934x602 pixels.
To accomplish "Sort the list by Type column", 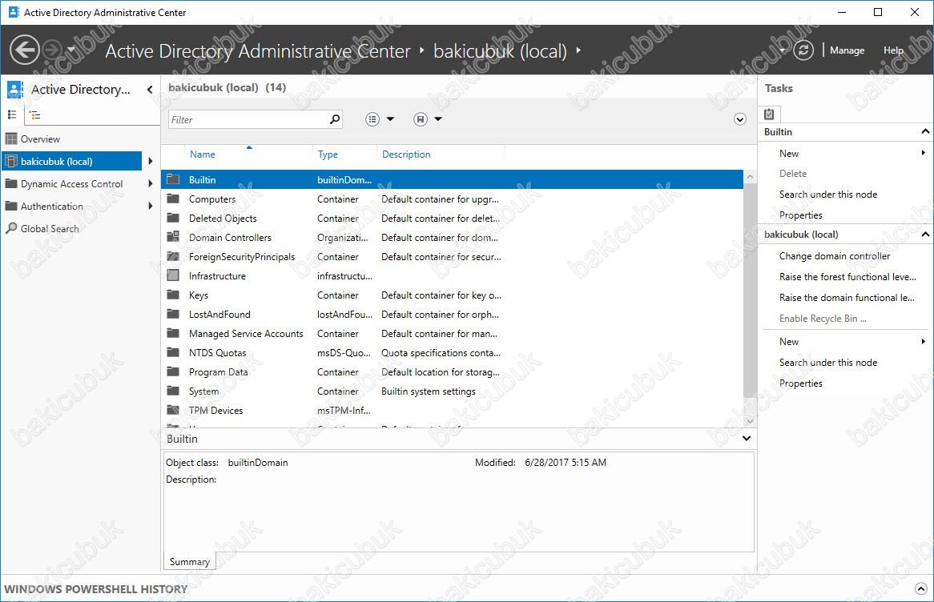I will (328, 155).
